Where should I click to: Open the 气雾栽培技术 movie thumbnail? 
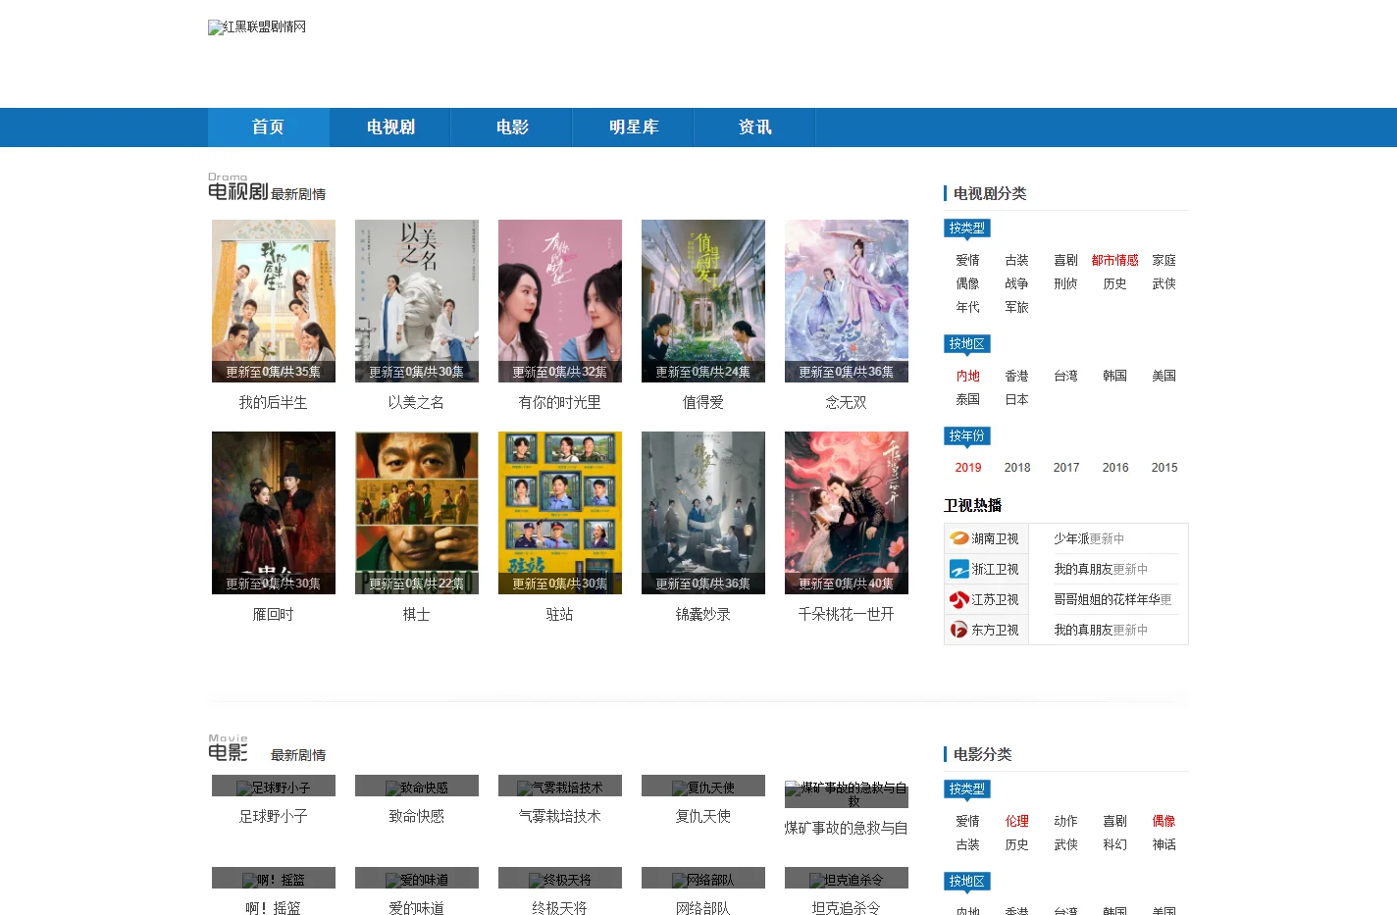click(560, 787)
